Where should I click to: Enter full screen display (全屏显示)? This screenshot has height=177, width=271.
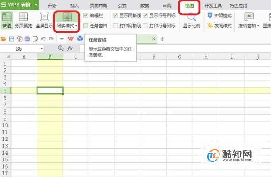pyautogui.click(x=44, y=20)
